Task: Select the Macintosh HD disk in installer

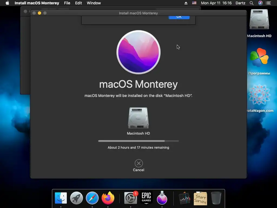Action: 138,118
